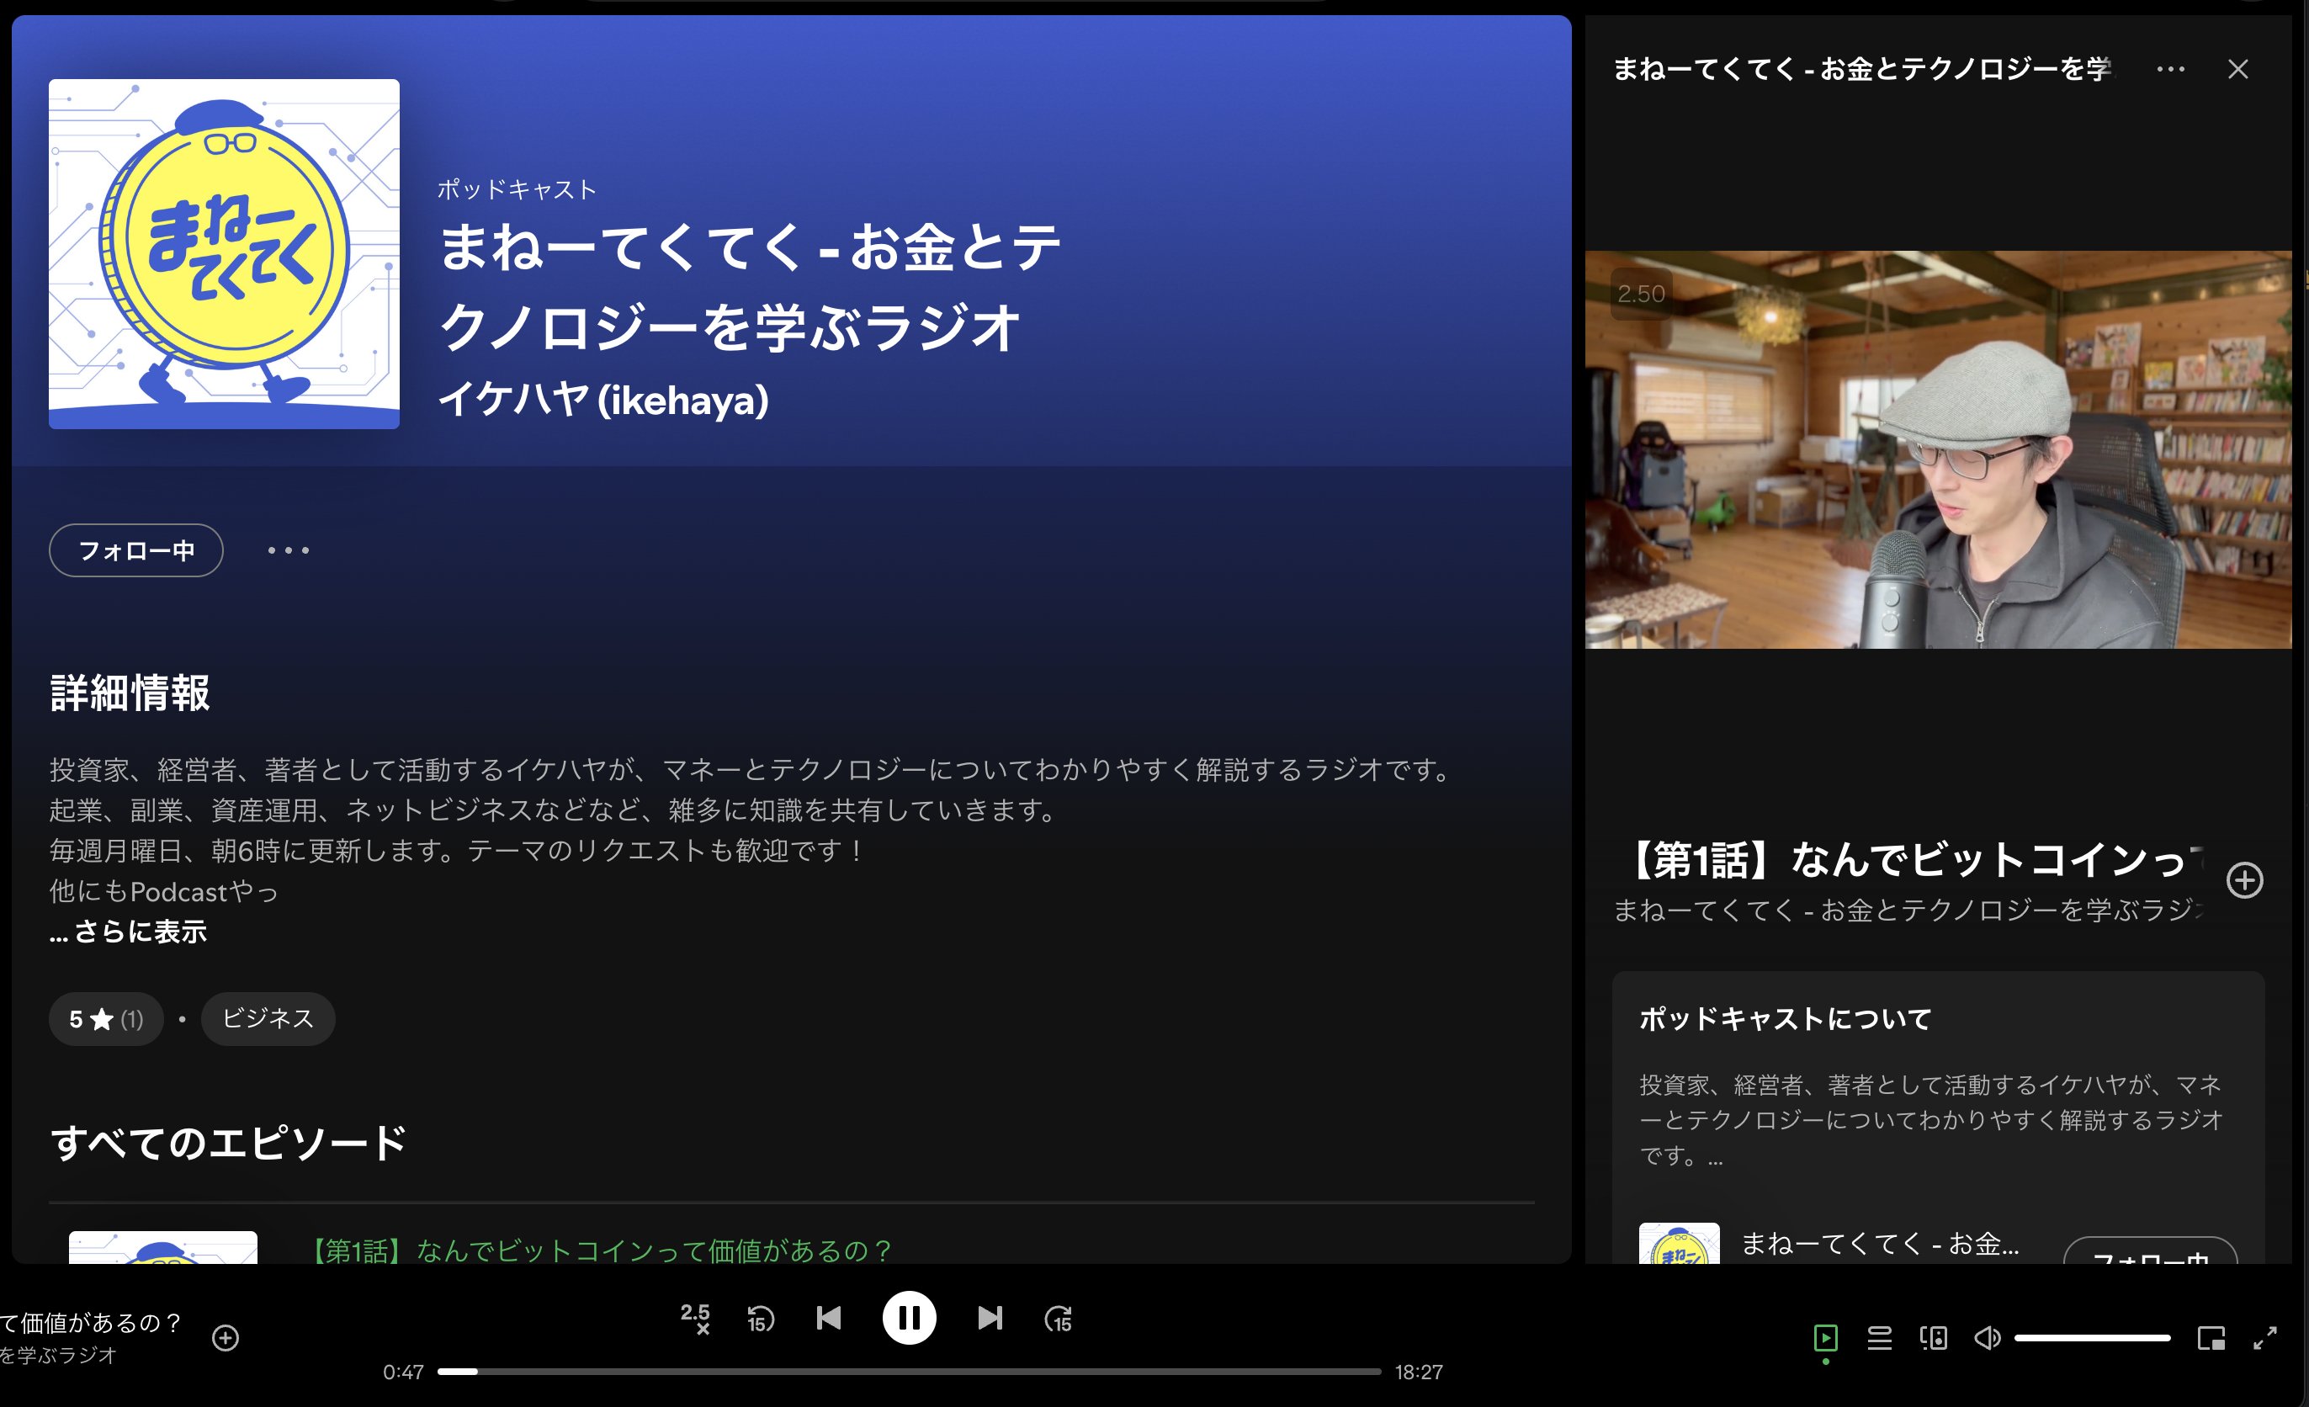The width and height of the screenshot is (2309, 1407).
Task: Go to previous episode
Action: pos(828,1318)
